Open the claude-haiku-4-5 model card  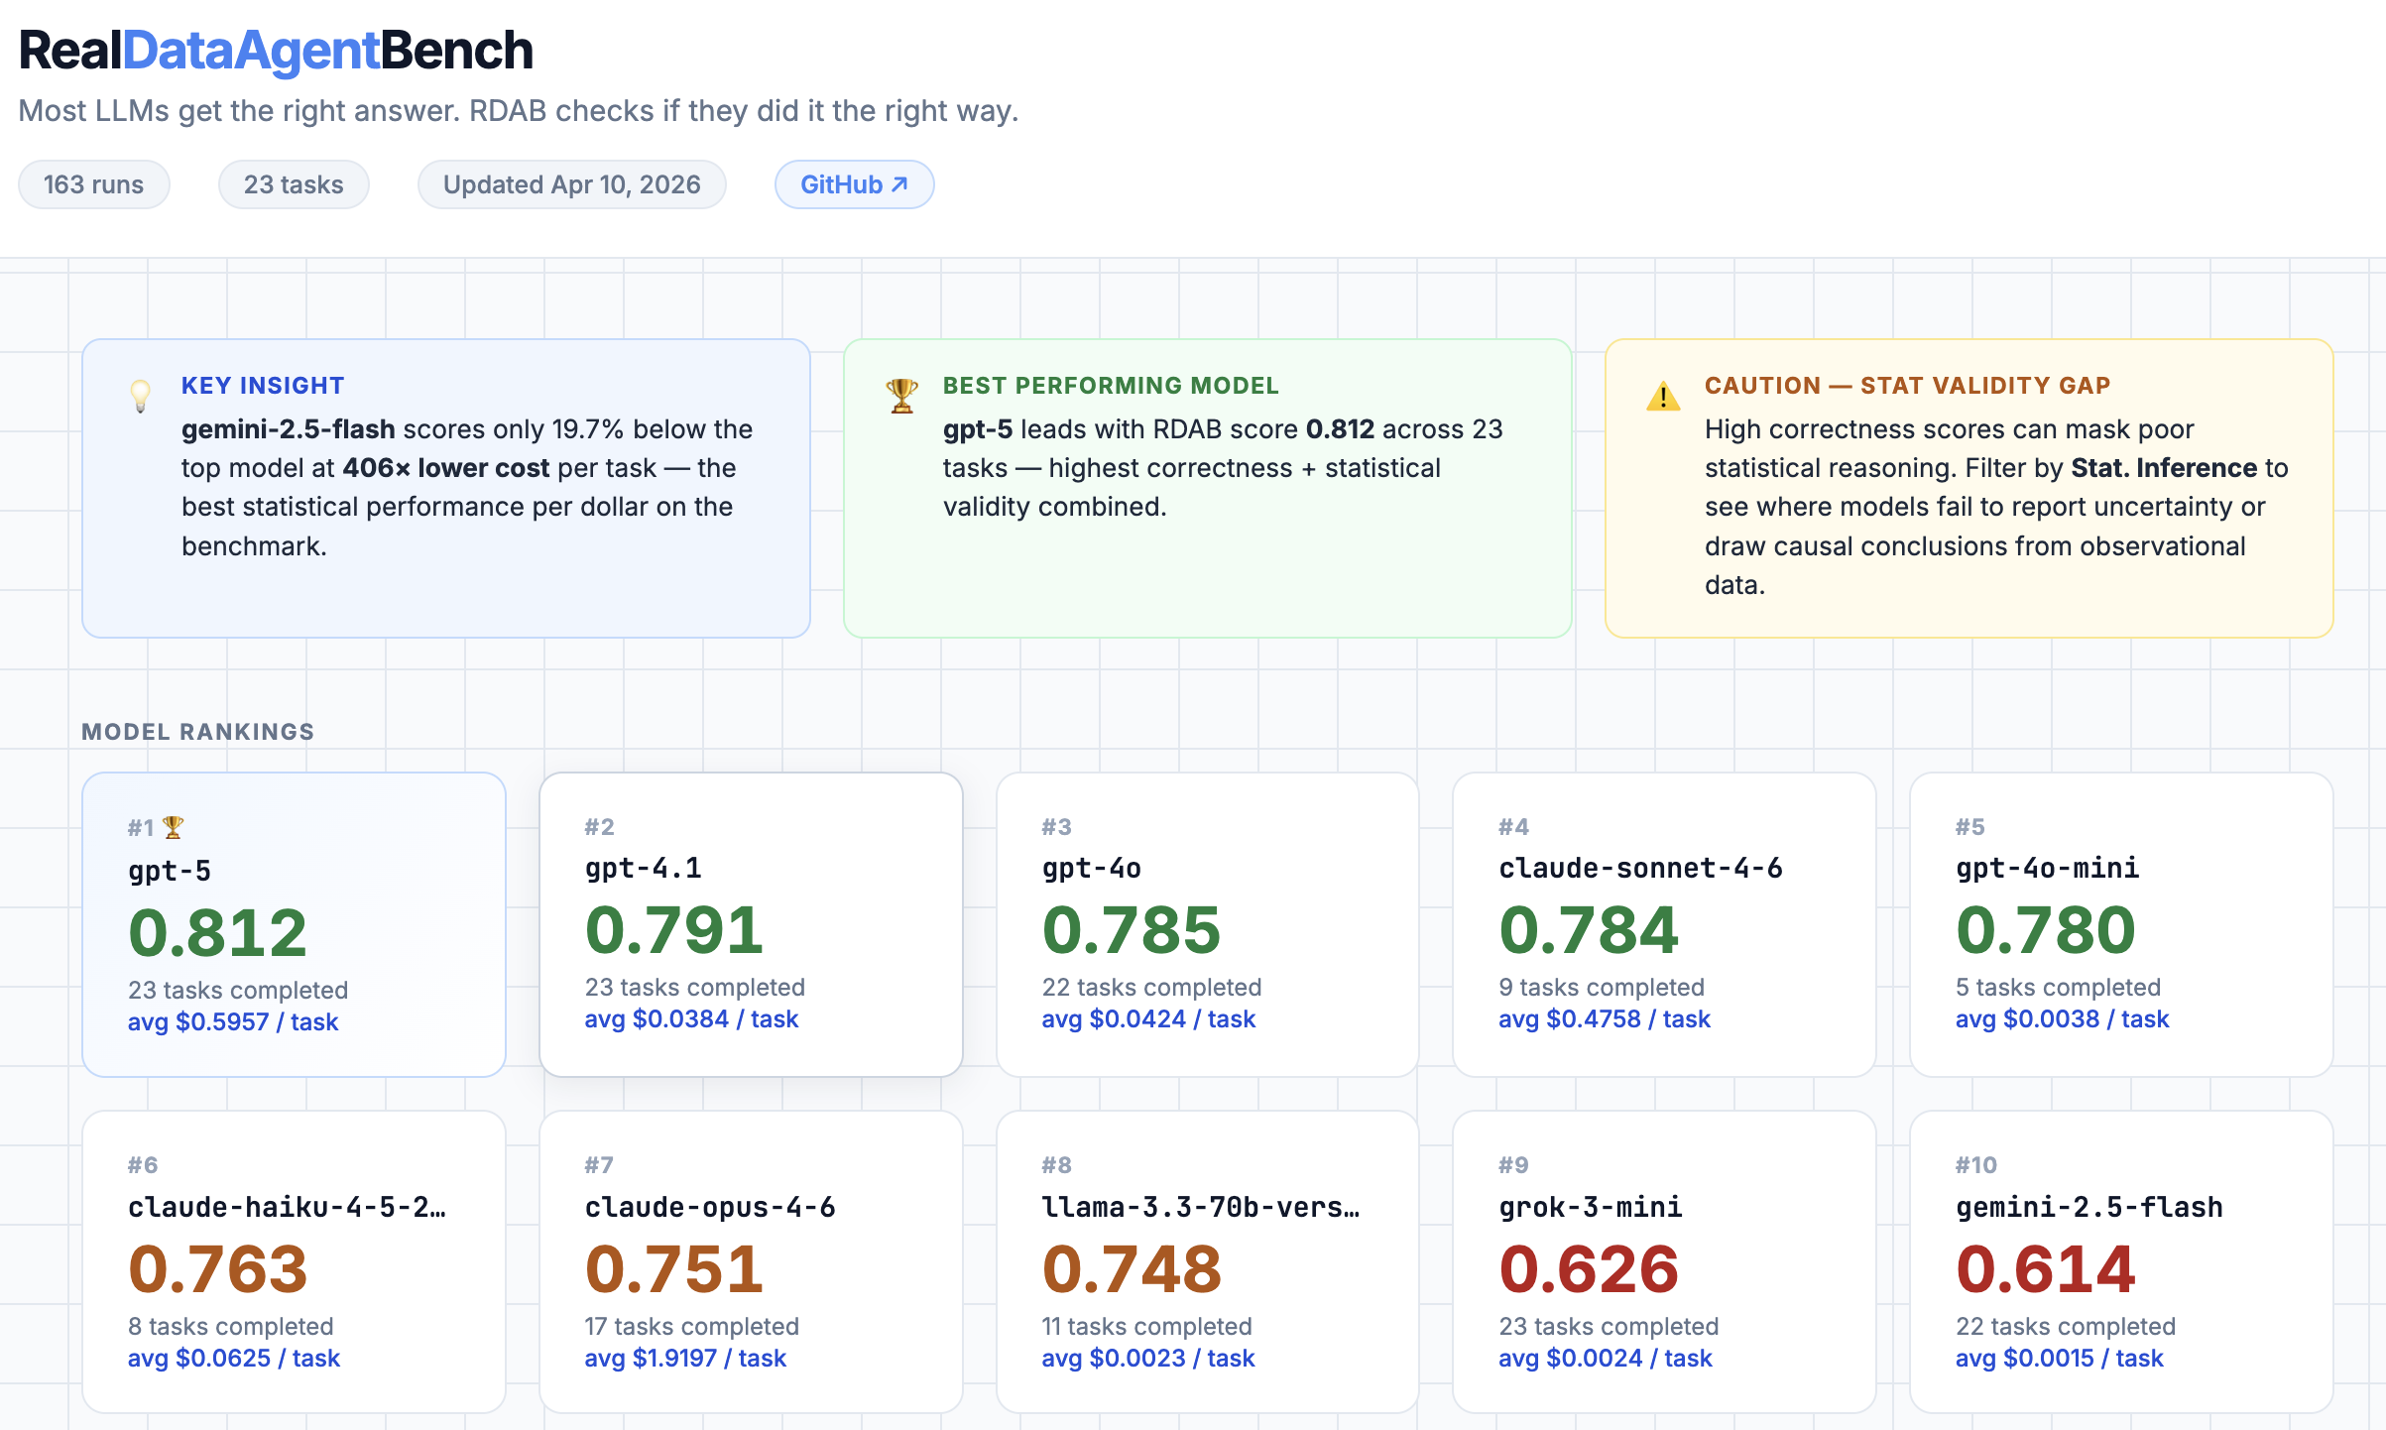point(294,1261)
